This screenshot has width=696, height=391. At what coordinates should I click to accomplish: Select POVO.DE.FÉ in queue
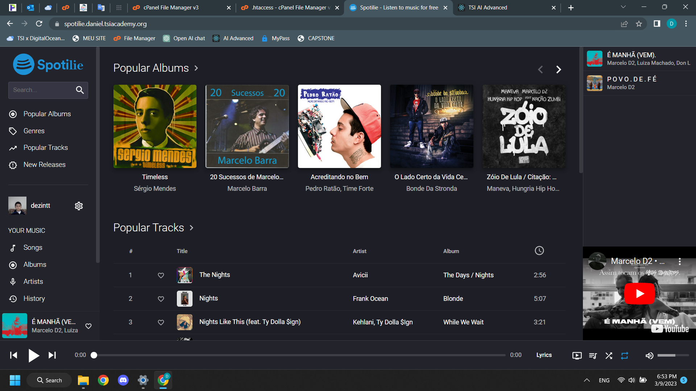click(x=639, y=83)
